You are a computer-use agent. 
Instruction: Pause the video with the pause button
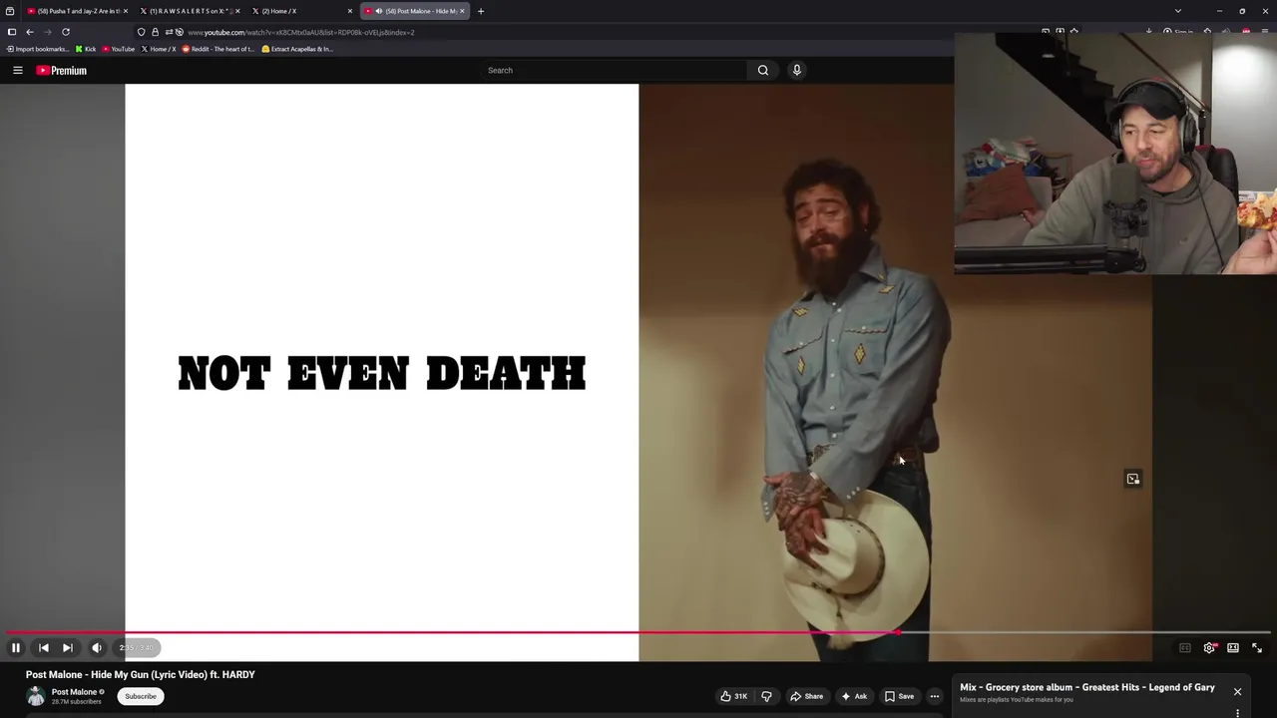tap(16, 648)
